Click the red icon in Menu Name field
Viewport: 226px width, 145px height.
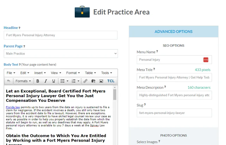206,60
